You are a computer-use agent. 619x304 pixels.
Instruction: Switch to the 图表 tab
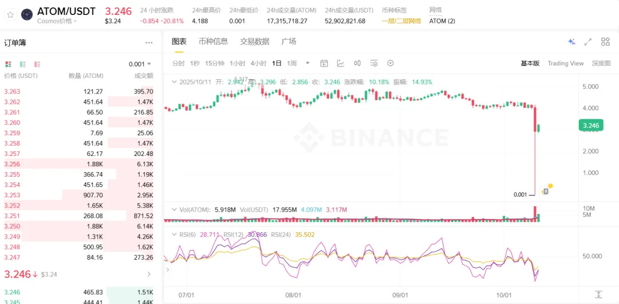pos(179,41)
